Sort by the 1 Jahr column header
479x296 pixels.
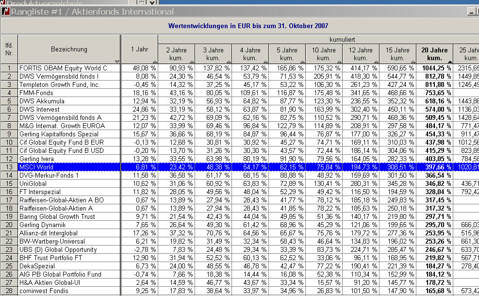(x=139, y=49)
